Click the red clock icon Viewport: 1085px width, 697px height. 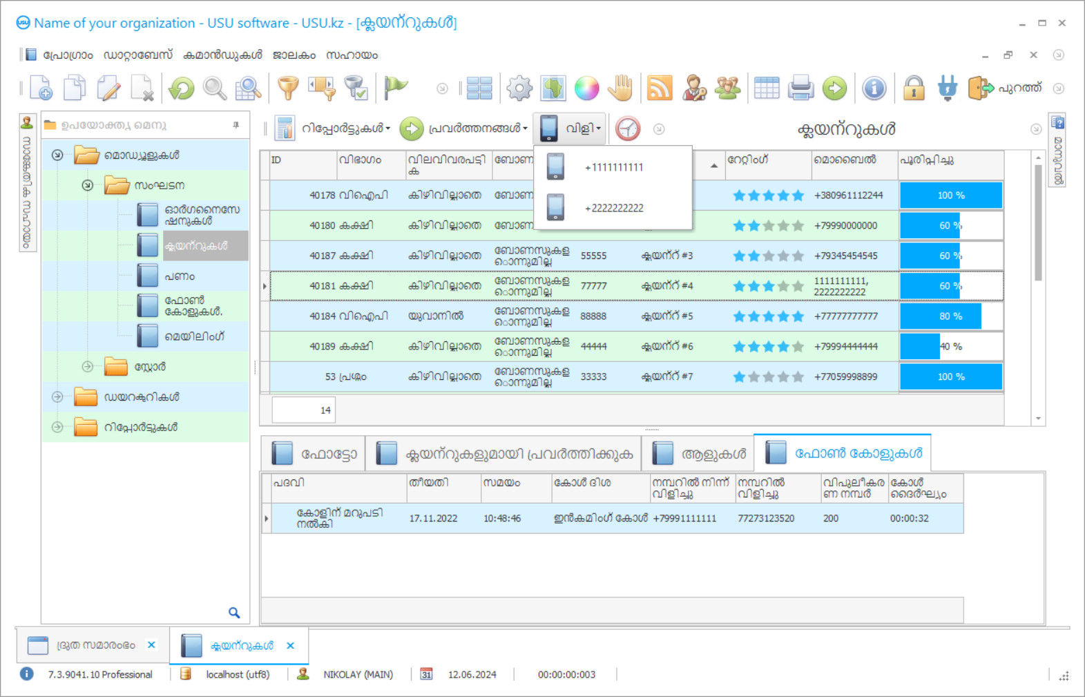click(x=628, y=128)
